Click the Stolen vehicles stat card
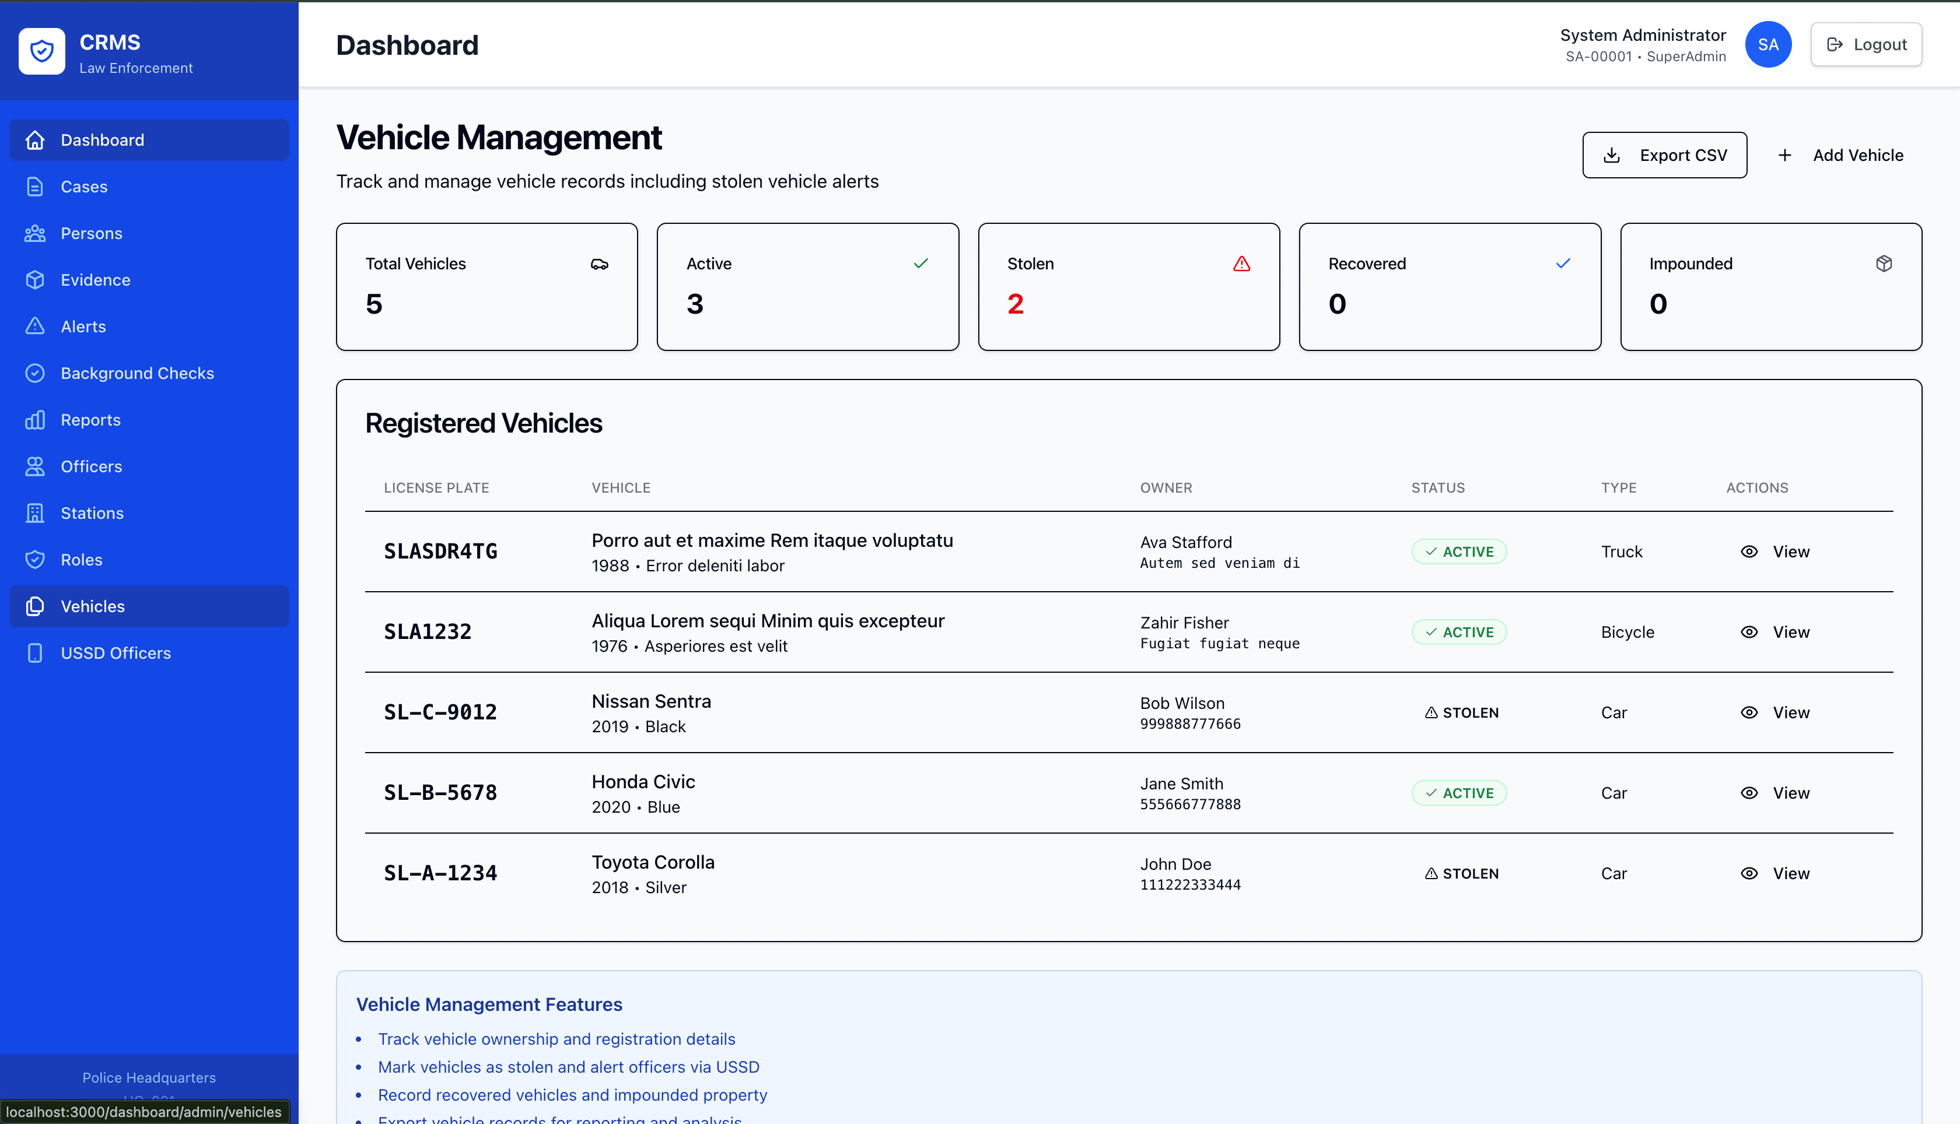The height and width of the screenshot is (1124, 1960). (x=1128, y=287)
